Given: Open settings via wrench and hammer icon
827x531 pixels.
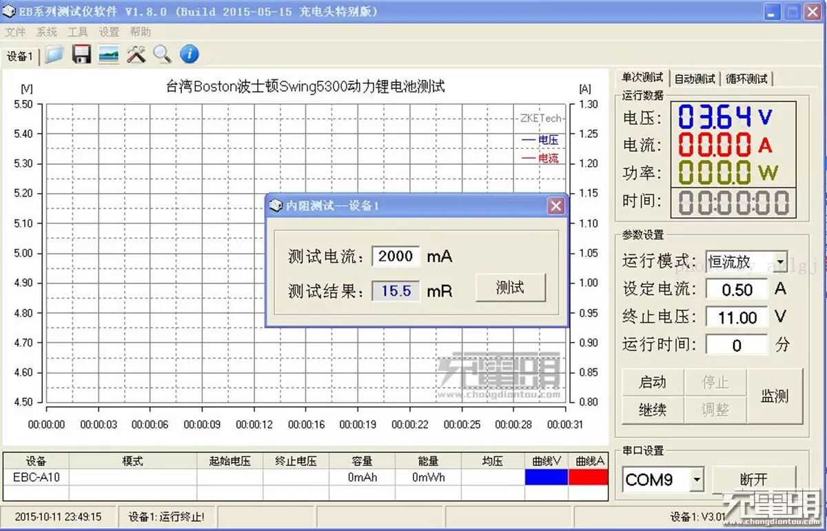Looking at the screenshot, I should click(136, 54).
